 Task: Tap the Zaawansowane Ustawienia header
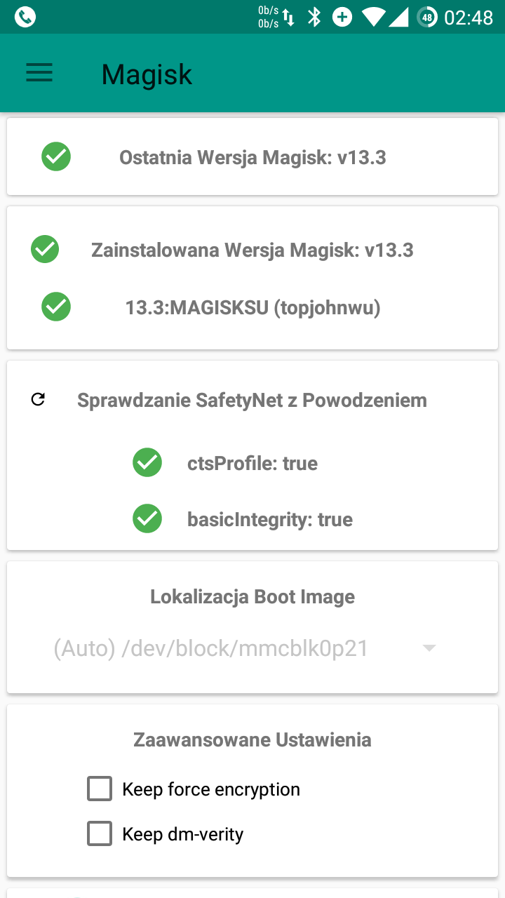(252, 739)
